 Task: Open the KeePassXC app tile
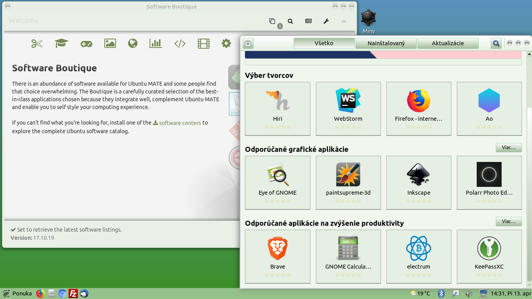point(489,257)
